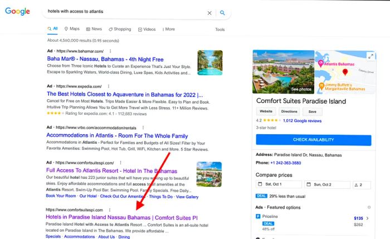Click the Compare prices heading
390x239 pixels.
[274, 175]
